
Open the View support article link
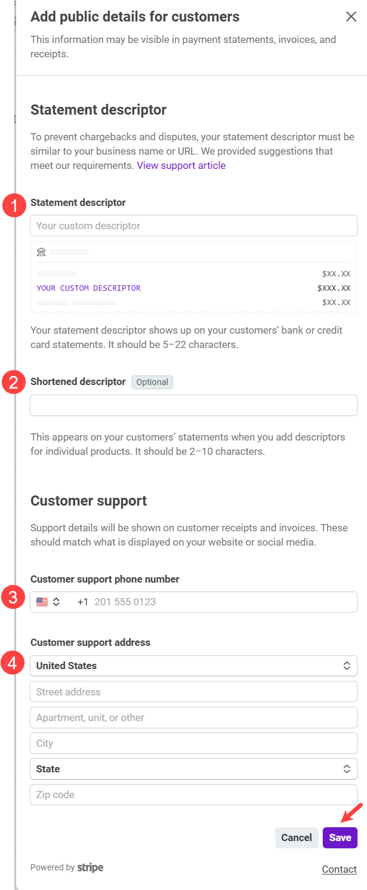click(x=181, y=165)
